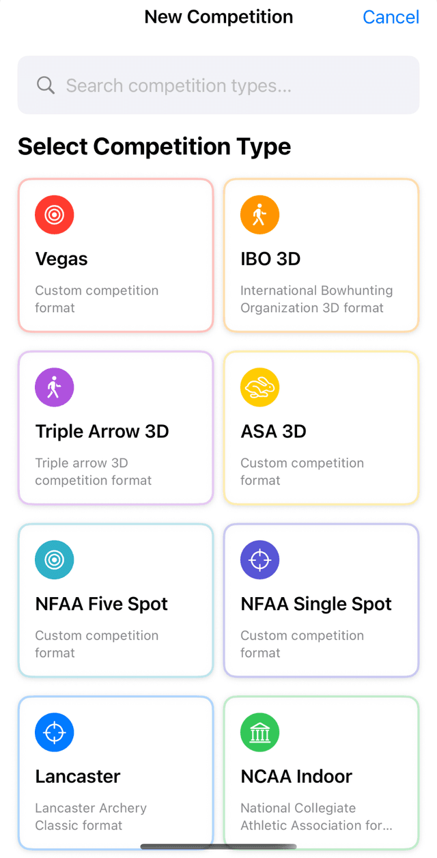
Task: Click the NCAA Indoor bank building icon
Action: pos(259,732)
